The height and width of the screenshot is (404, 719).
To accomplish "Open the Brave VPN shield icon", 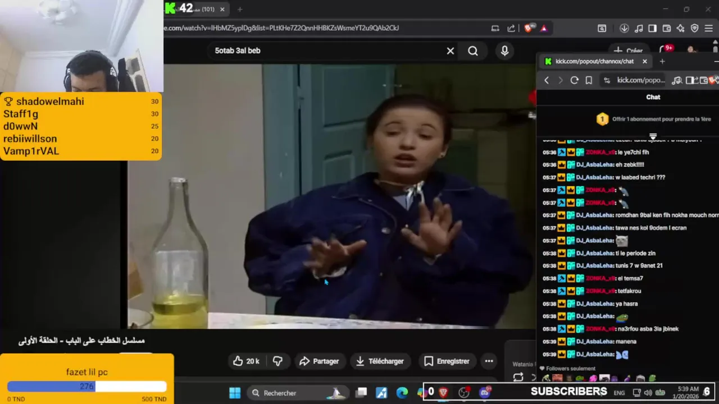I will pos(695,28).
